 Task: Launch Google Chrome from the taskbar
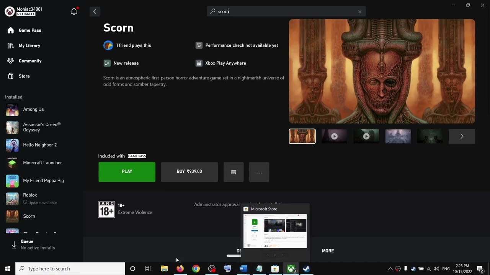point(196,269)
